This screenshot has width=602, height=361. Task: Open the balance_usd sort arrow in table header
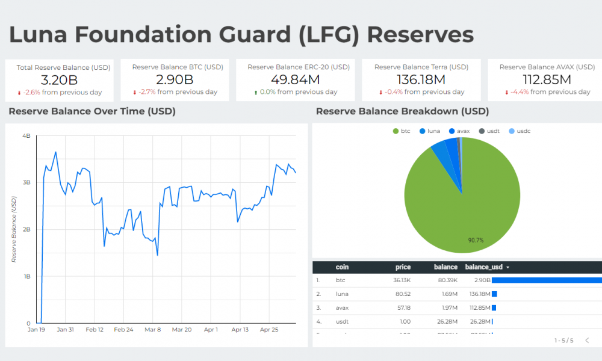pyautogui.click(x=508, y=267)
